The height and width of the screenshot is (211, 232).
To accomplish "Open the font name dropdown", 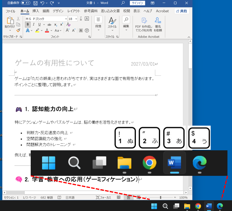I will pos(66,19).
